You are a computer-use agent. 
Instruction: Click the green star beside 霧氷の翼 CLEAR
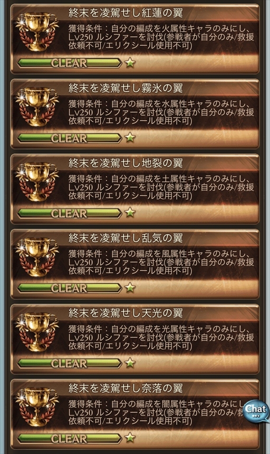coord(130,138)
